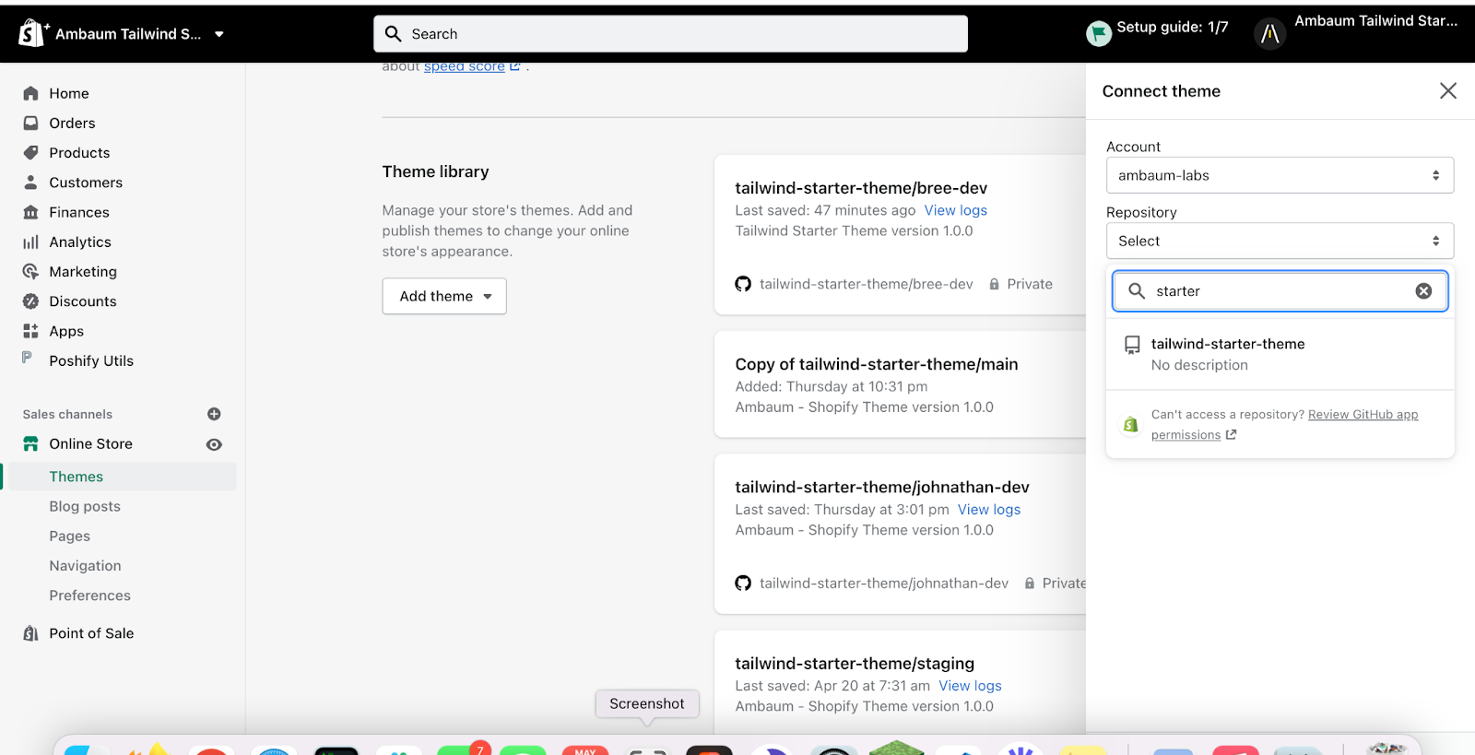Screen dimensions: 1475x755
Task: Open the Repository Select dropdown
Action: pos(1280,241)
